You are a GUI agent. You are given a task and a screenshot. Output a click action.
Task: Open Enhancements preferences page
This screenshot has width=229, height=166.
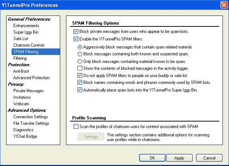pos(26,26)
